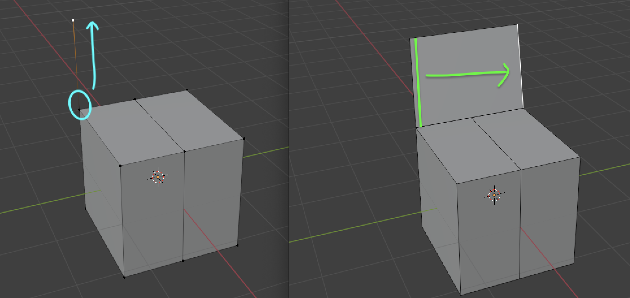This screenshot has height=298, width=630.
Task: Select the bottom-back-left vertex of the left cube
Action: [x=86, y=209]
